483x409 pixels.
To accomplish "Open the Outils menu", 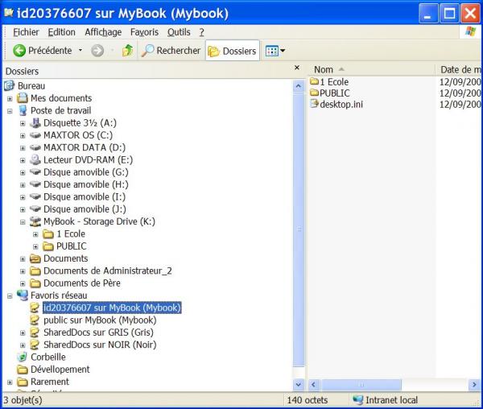I will tap(179, 32).
